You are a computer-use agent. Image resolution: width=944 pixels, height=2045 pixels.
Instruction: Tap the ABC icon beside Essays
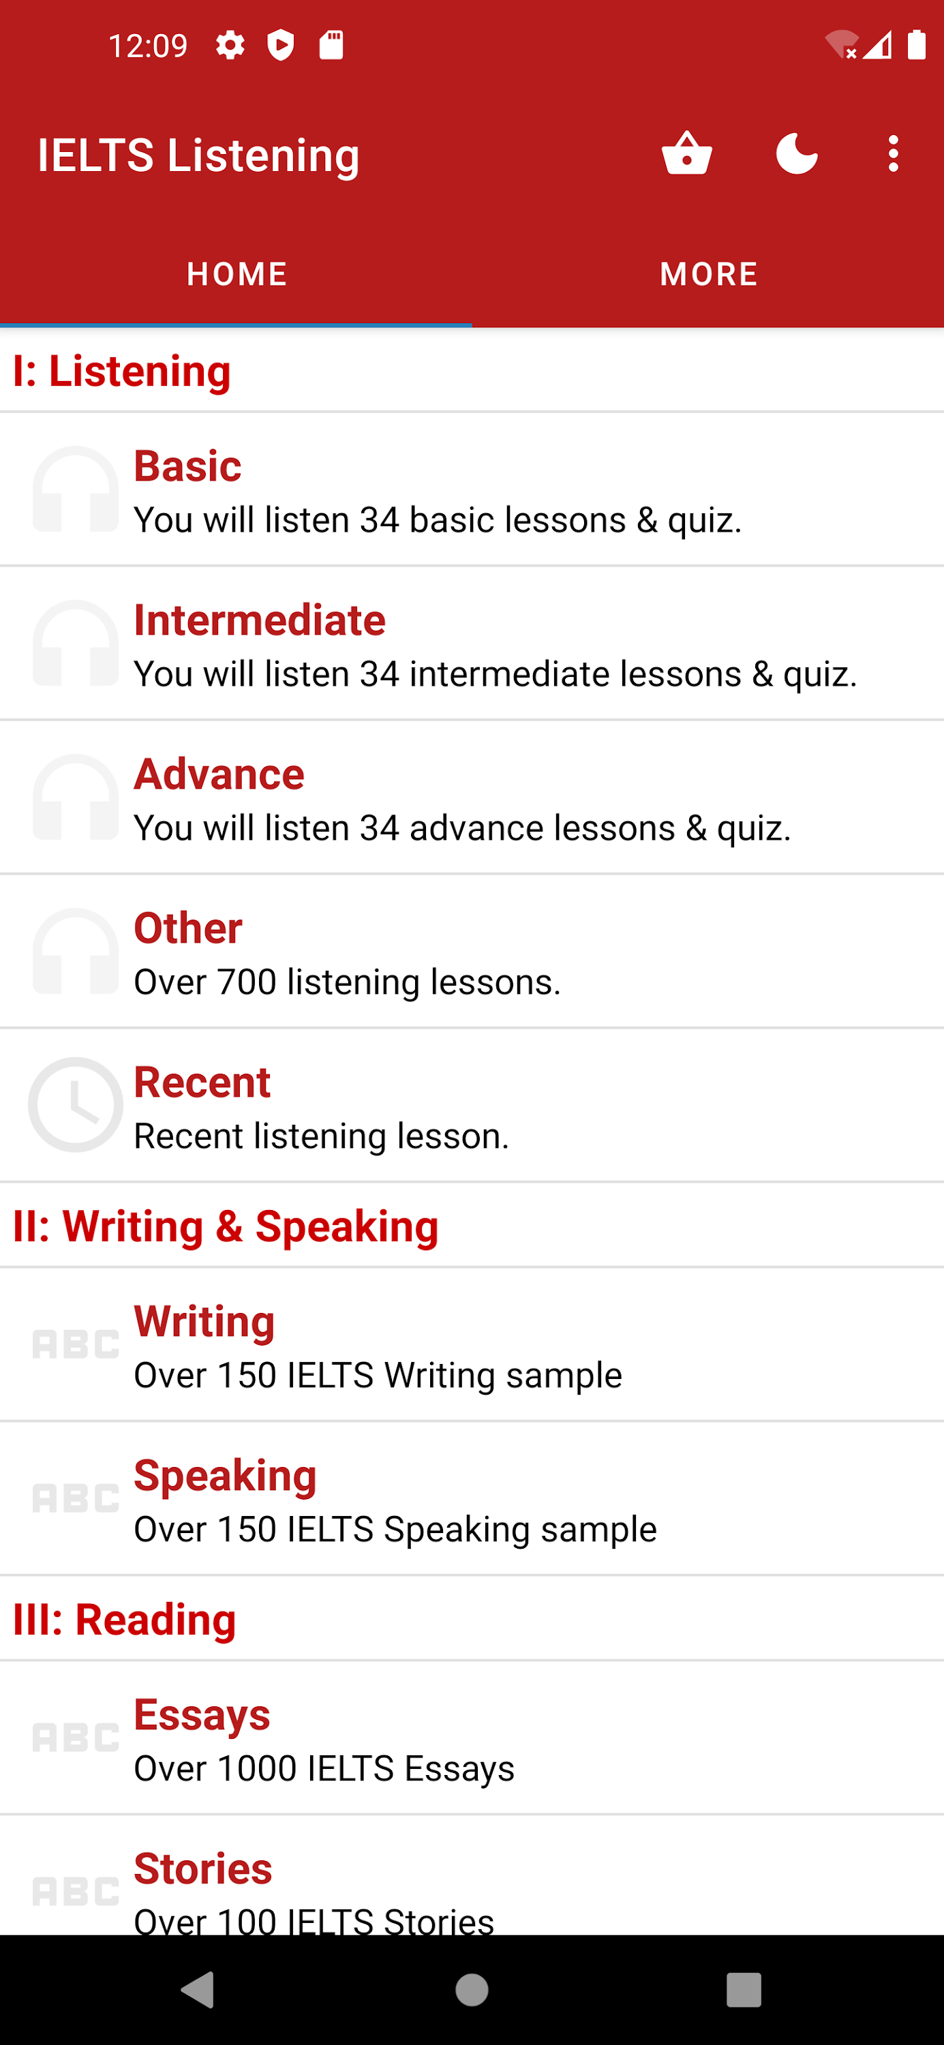coord(76,1738)
